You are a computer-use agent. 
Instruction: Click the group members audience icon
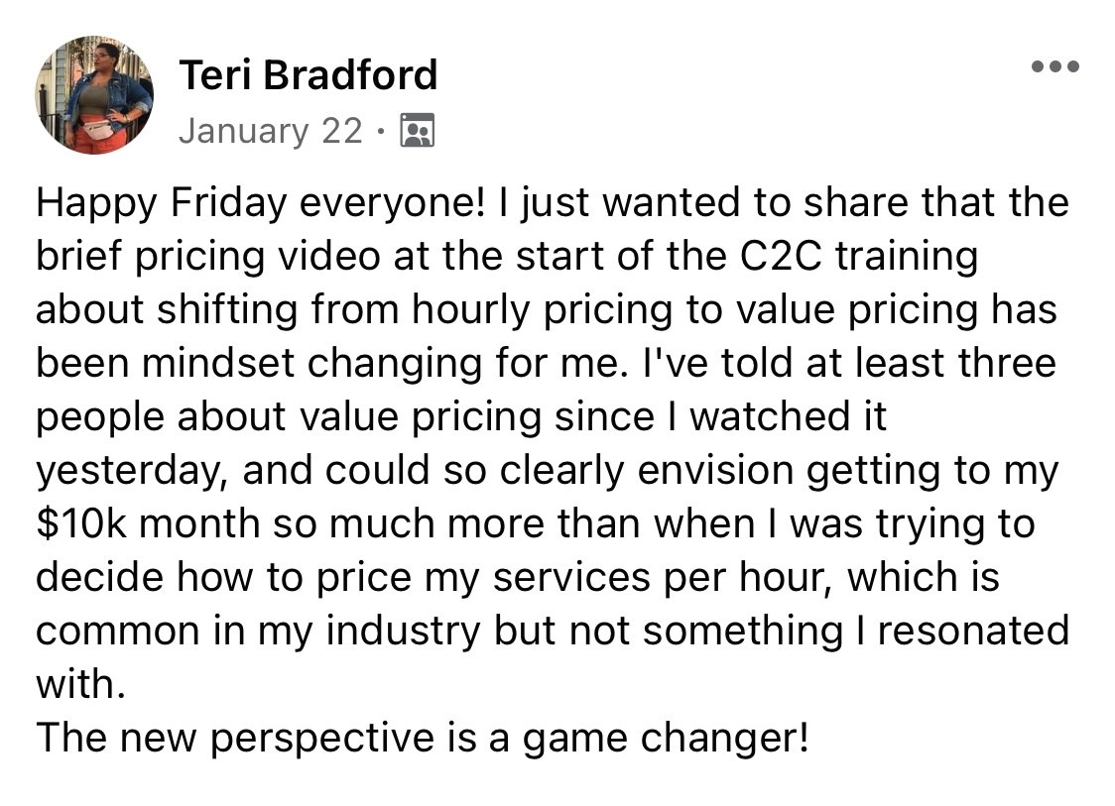coord(418,130)
